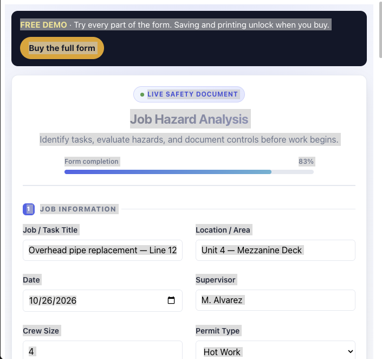Select the Date field showing 10/26/2026
Viewport: 382px width, 359px height.
(102, 300)
